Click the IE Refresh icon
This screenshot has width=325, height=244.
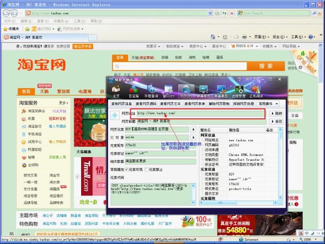click(224, 13)
